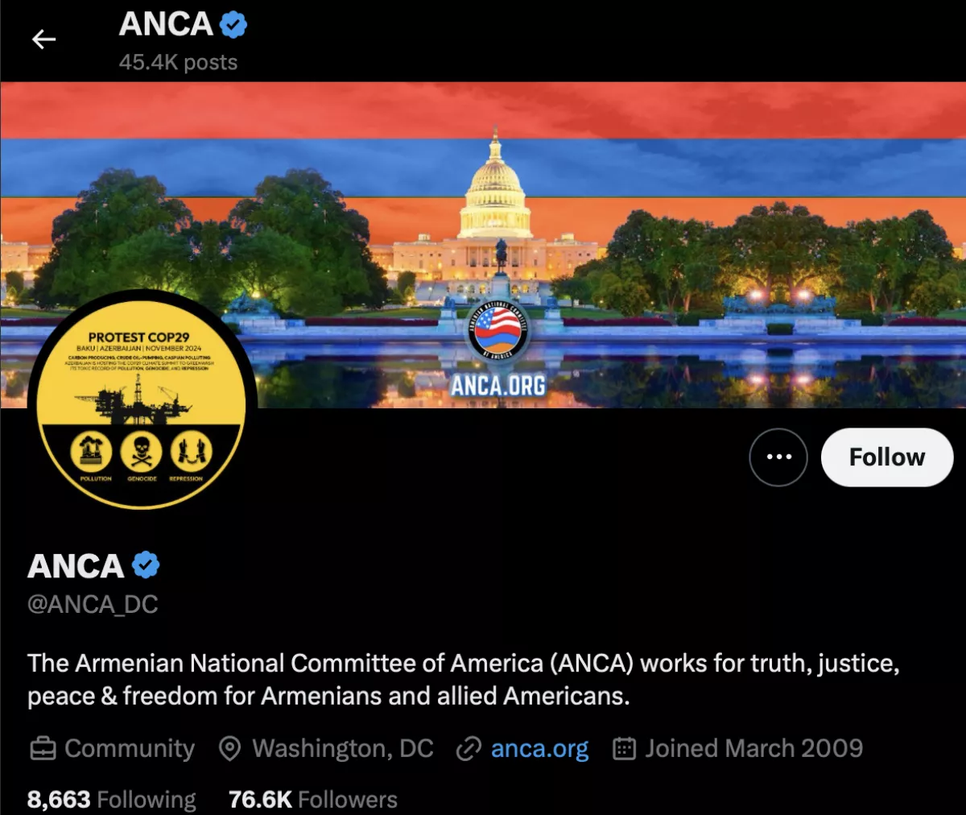Click the 45.4K posts count

178,63
